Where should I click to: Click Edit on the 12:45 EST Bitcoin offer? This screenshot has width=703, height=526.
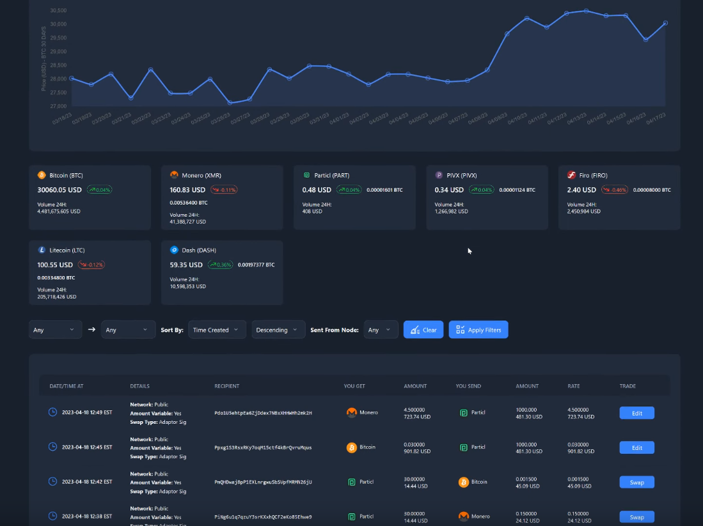pyautogui.click(x=636, y=447)
